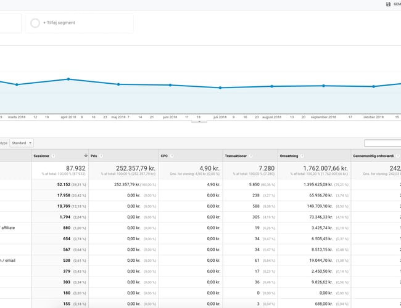This screenshot has width=401, height=308.
Task: Click the CPC help question-mark icon
Action: coord(172,156)
